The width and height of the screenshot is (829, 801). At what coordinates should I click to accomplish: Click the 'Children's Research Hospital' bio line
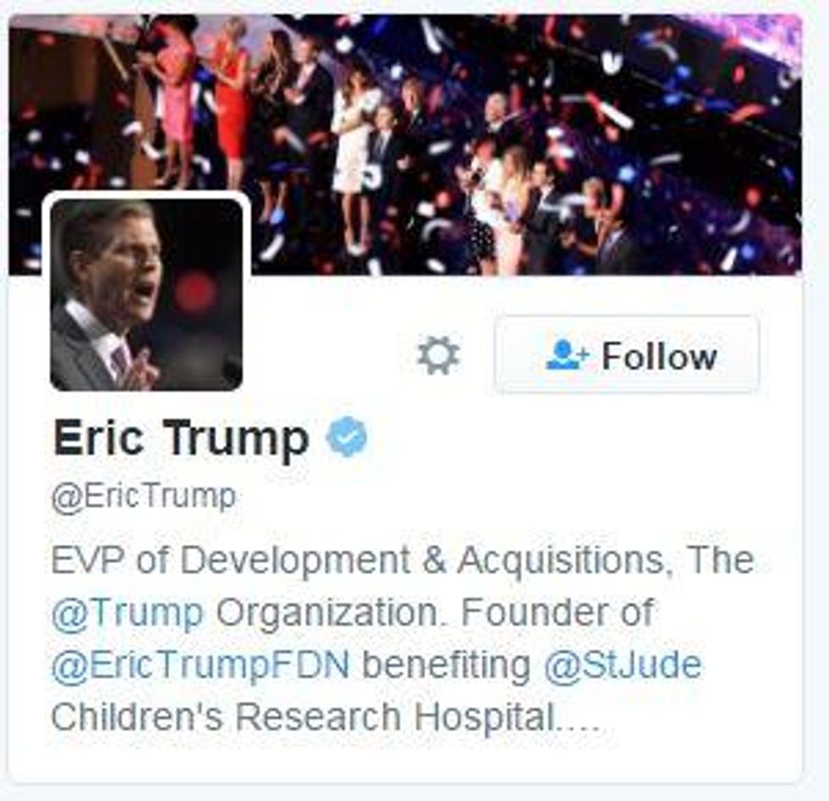[303, 717]
